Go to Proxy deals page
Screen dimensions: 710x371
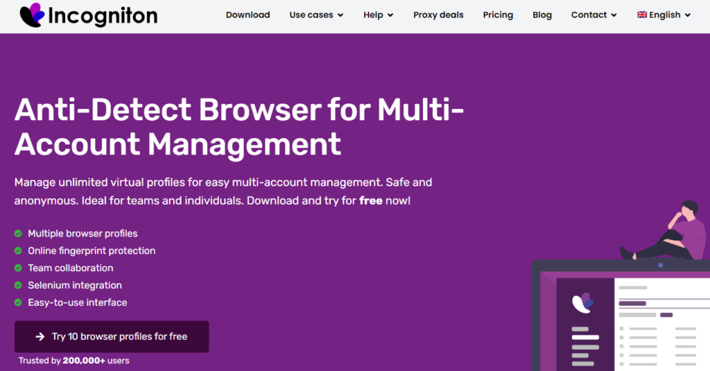[x=438, y=15]
